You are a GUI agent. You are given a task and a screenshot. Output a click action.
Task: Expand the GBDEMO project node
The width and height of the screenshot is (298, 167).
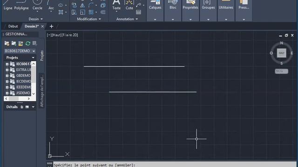[7, 76]
